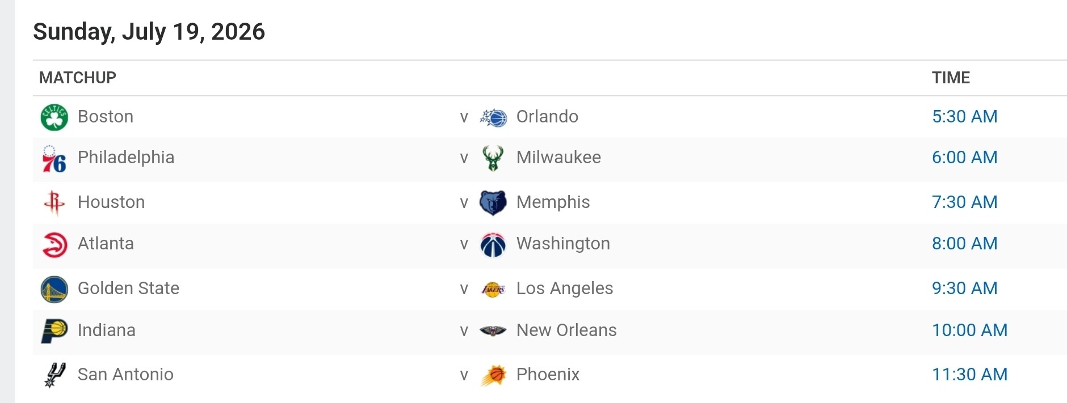Viewport: 1067px width, 403px height.
Task: Click the Memphis Grizzlies logo
Action: click(493, 203)
